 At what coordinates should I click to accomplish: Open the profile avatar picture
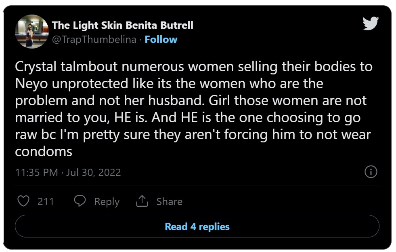(x=32, y=32)
